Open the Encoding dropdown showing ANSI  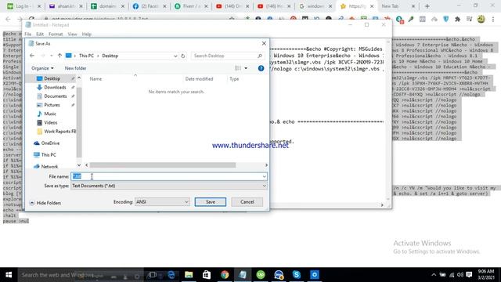coord(162,202)
